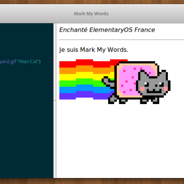Click the "Mark My Words" window title

[x=91, y=14]
